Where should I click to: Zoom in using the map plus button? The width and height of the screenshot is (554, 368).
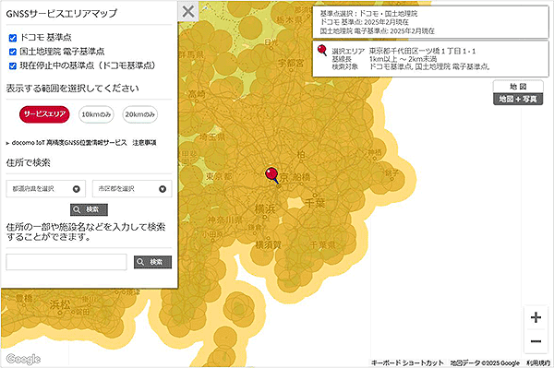pyautogui.click(x=536, y=317)
